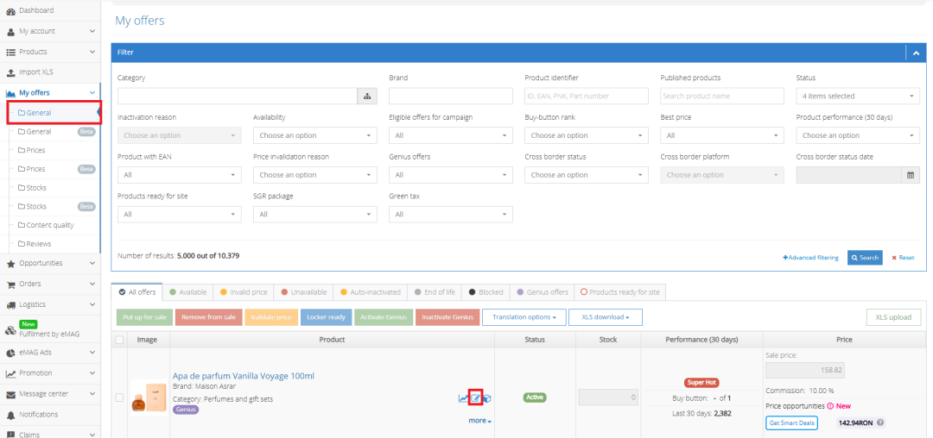This screenshot has height=438, width=933.
Task: Click the help icon next to 142.94RON
Action: (880, 423)
